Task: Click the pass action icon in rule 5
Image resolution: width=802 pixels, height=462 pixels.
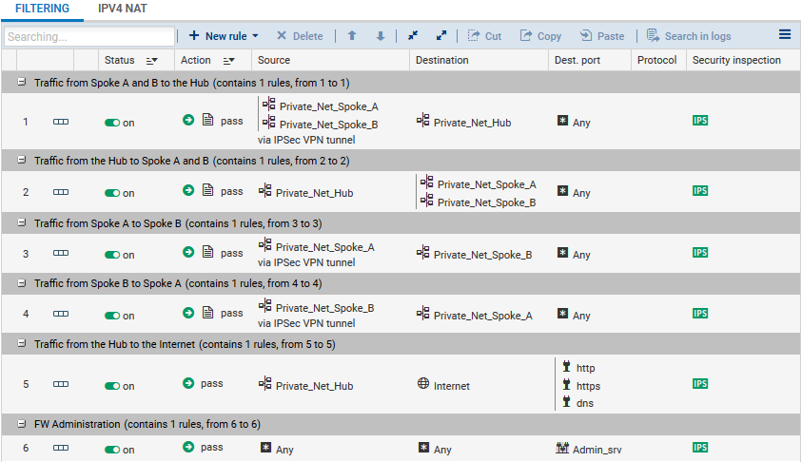Action: (x=188, y=383)
